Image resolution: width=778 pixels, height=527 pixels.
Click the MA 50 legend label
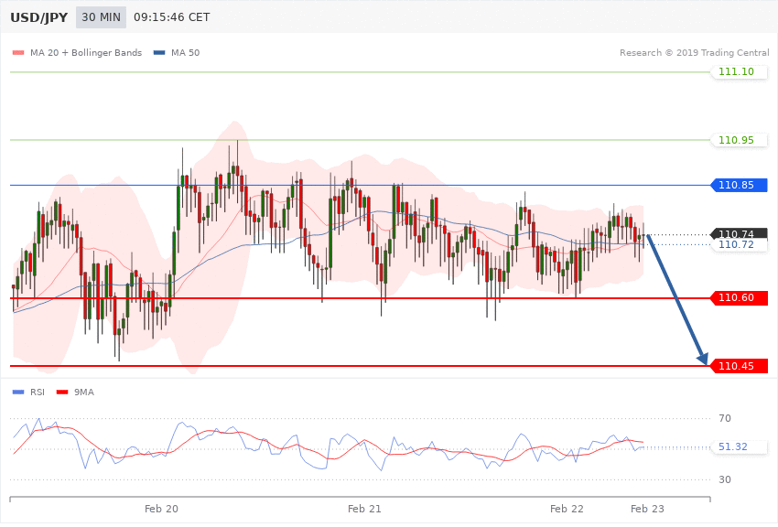pos(185,52)
